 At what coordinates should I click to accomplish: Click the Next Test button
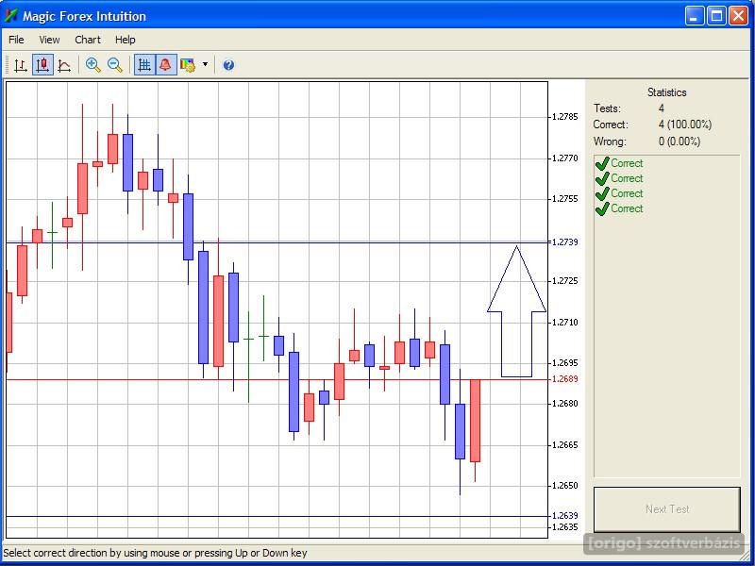(x=667, y=509)
